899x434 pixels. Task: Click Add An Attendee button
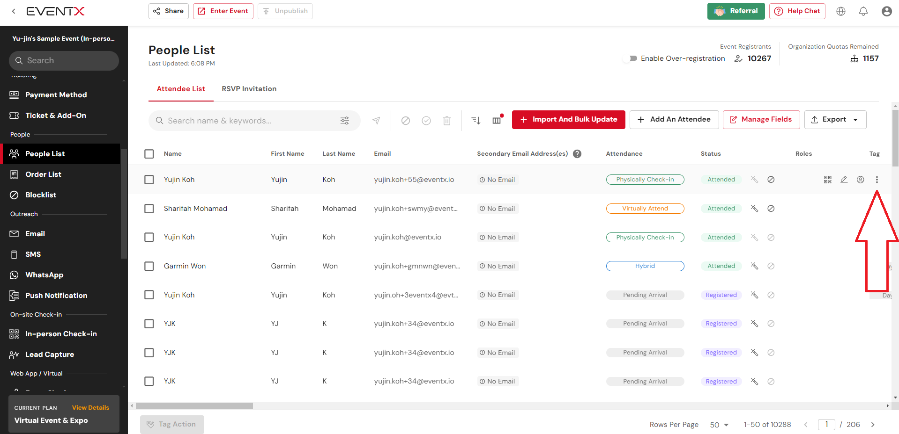pos(674,120)
